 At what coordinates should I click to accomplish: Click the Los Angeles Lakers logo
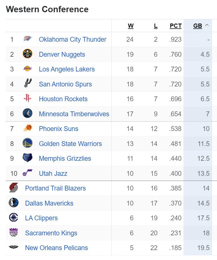tap(28, 69)
